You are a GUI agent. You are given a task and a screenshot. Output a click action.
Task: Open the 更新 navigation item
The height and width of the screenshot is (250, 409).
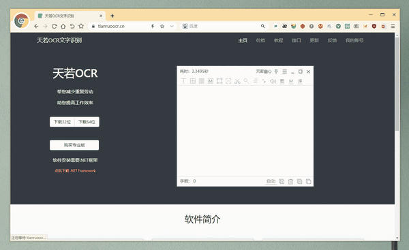coord(314,40)
